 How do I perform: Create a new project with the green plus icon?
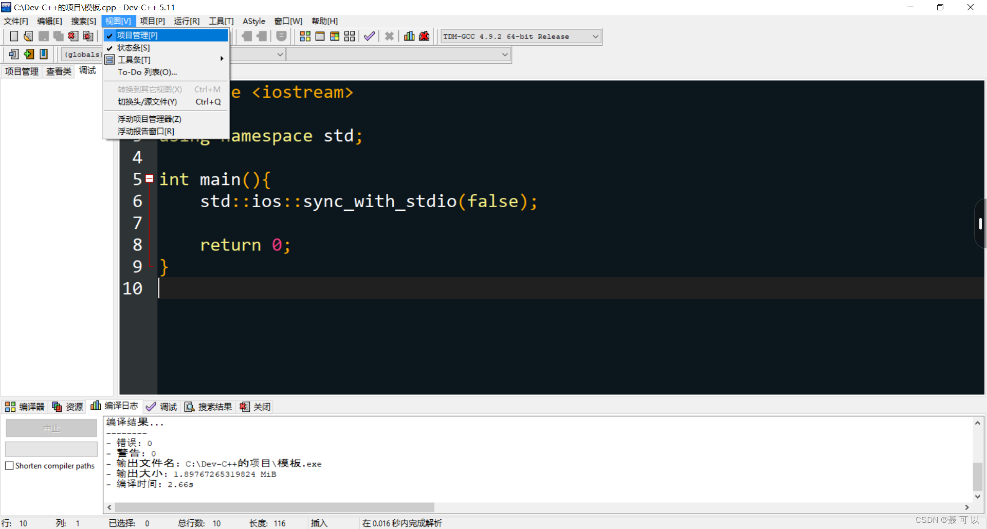[x=28, y=54]
